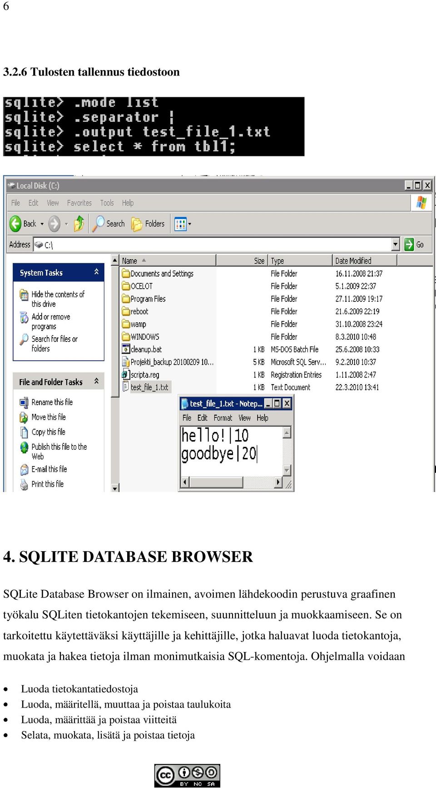Select the file name test_file_1.txt
The height and width of the screenshot is (788, 436).
(149, 387)
